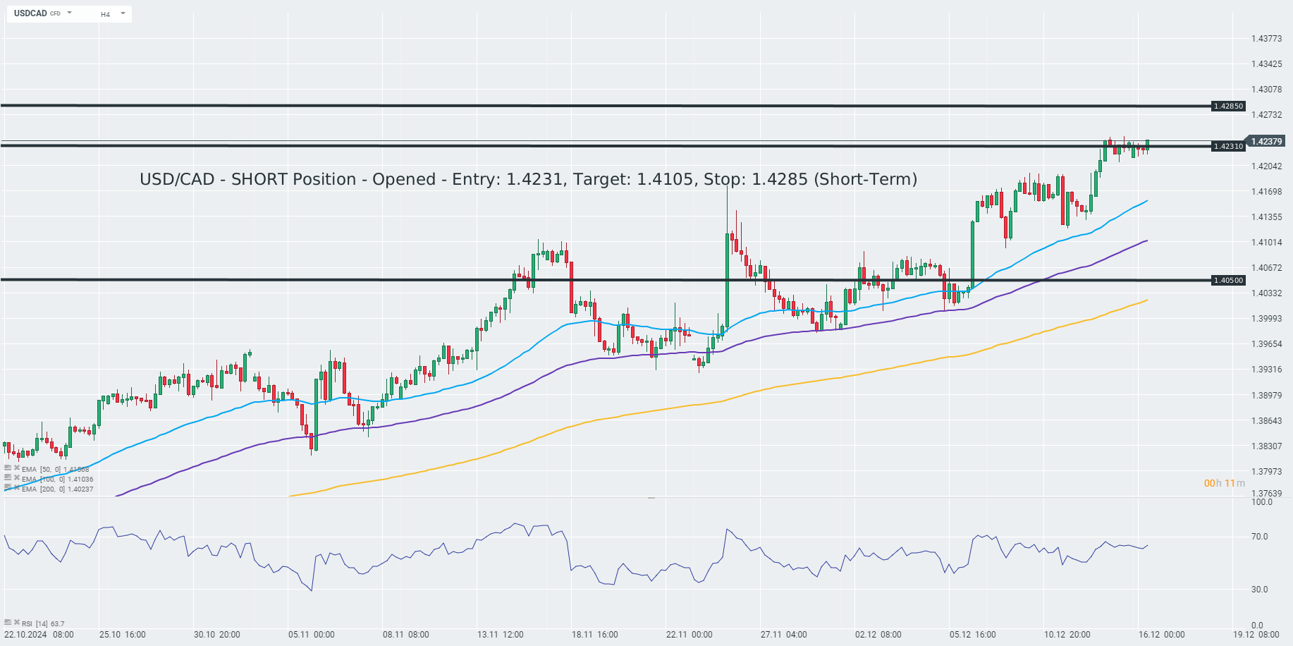Click the H4 timeframe label

105,14
